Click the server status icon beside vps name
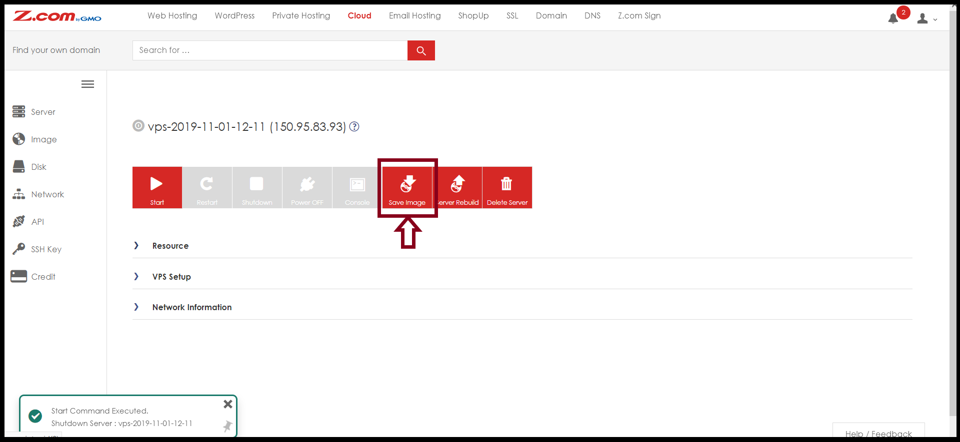The height and width of the screenshot is (442, 960). pos(138,126)
